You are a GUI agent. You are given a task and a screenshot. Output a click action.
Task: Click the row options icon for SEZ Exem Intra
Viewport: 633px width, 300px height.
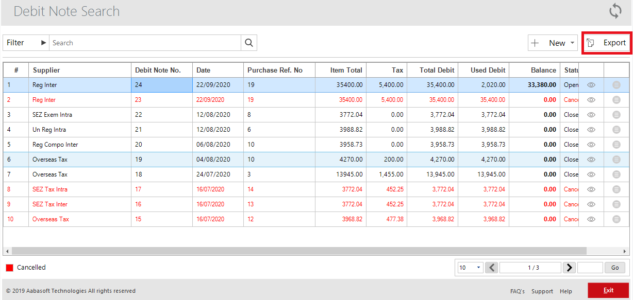coord(616,114)
